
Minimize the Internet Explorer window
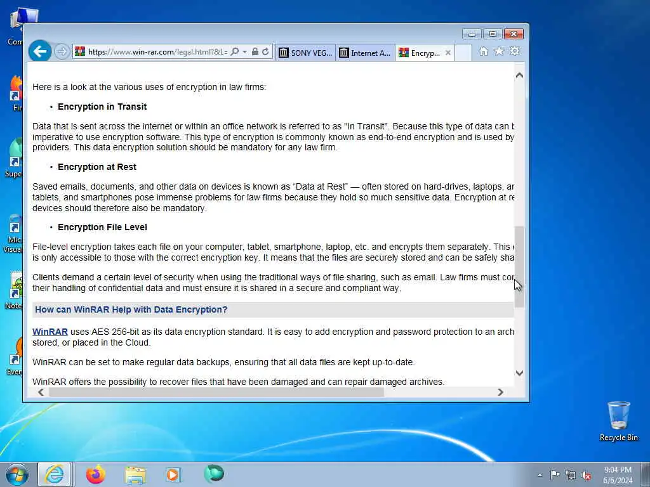(472, 34)
